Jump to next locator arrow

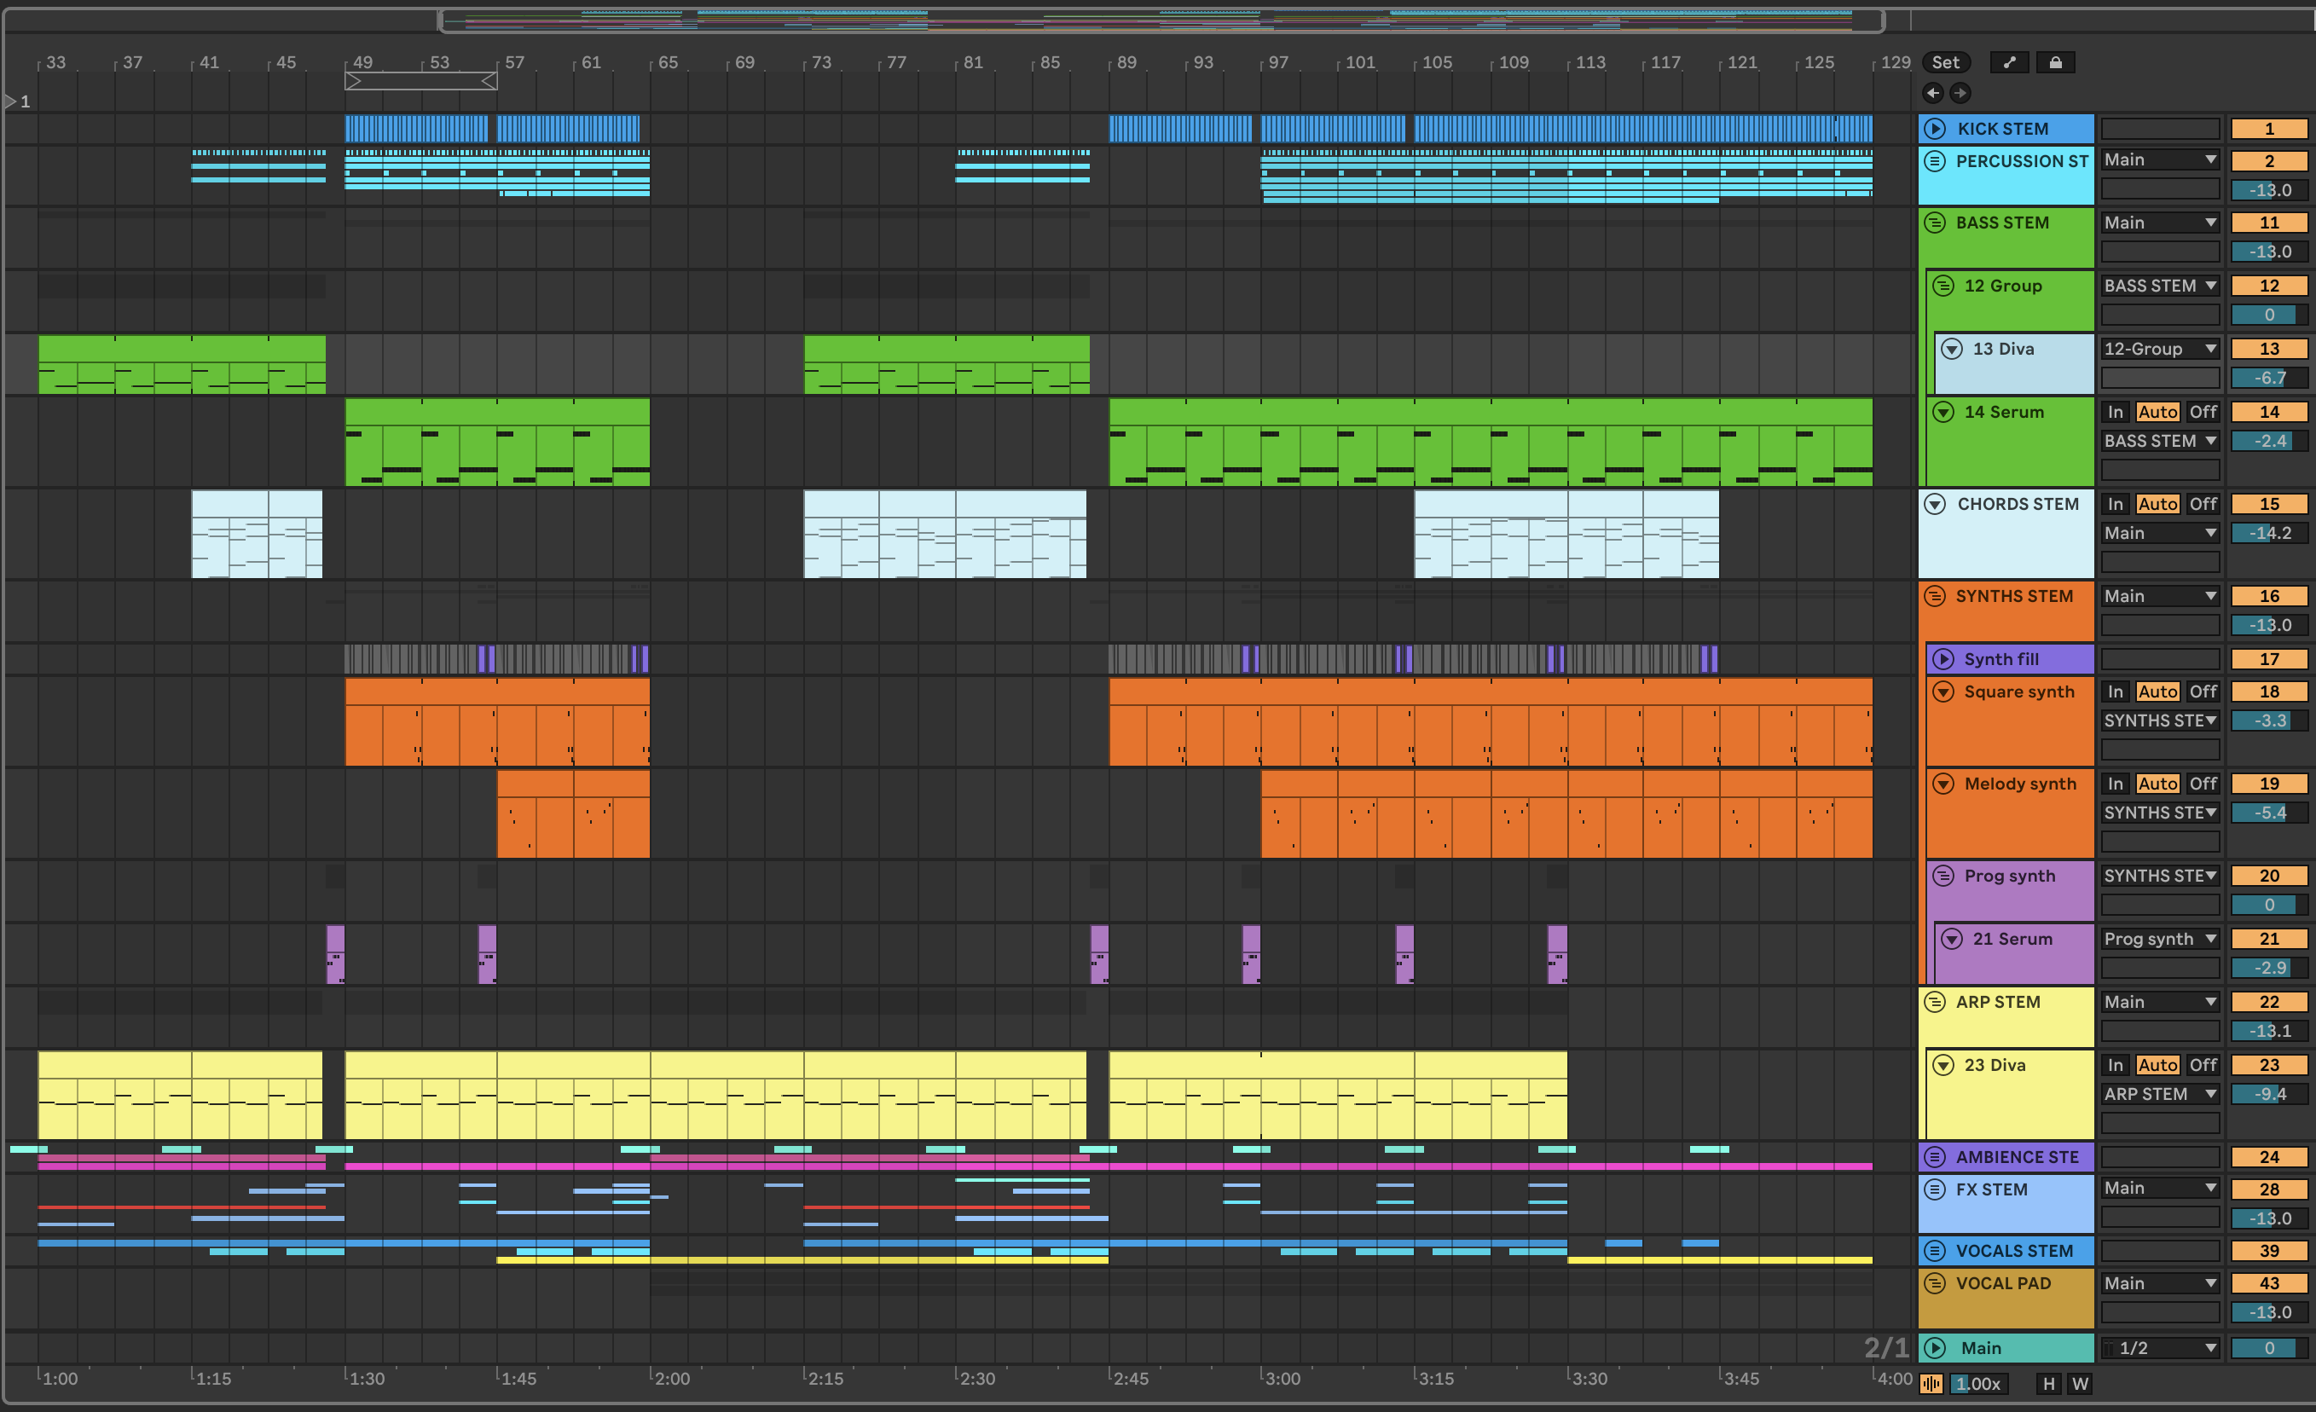[1960, 92]
